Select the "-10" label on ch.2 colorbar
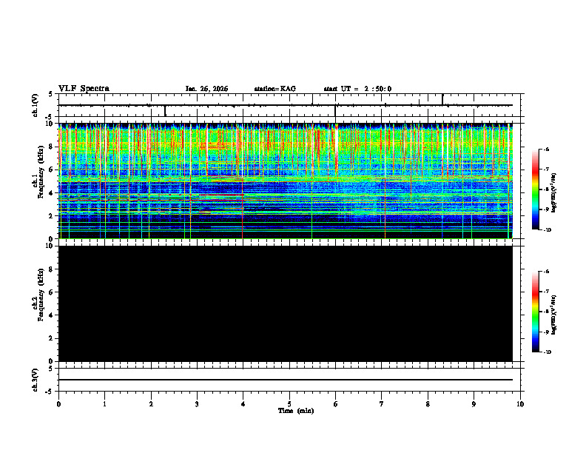 click(546, 352)
